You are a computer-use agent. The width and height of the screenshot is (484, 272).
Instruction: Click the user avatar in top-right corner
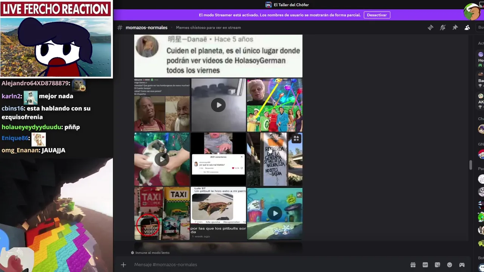472,12
